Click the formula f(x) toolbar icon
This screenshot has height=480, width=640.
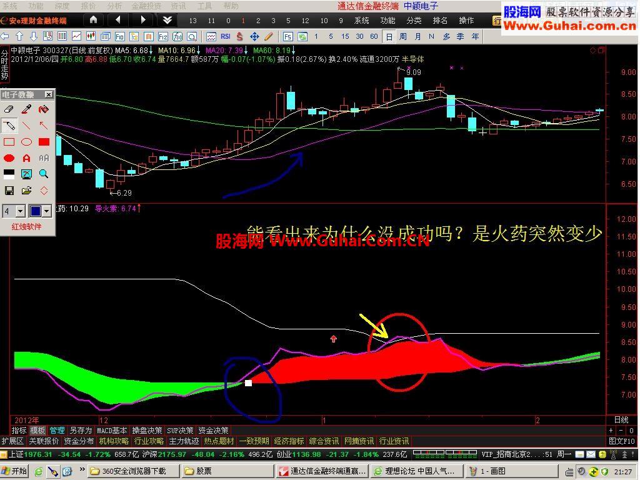[x=177, y=37]
